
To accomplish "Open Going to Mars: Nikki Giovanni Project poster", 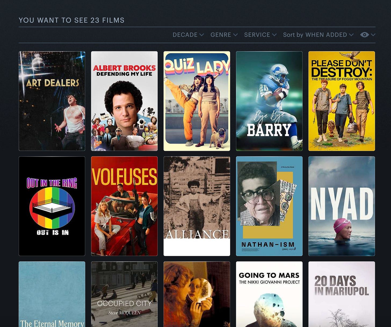I will coord(269,294).
